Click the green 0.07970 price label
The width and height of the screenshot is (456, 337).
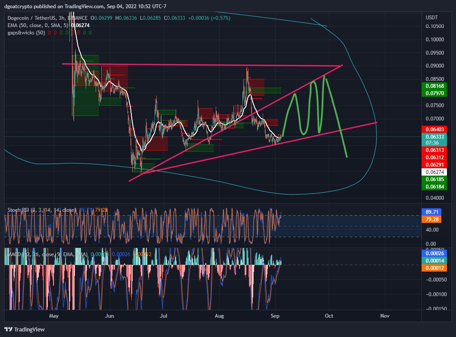pyautogui.click(x=434, y=93)
